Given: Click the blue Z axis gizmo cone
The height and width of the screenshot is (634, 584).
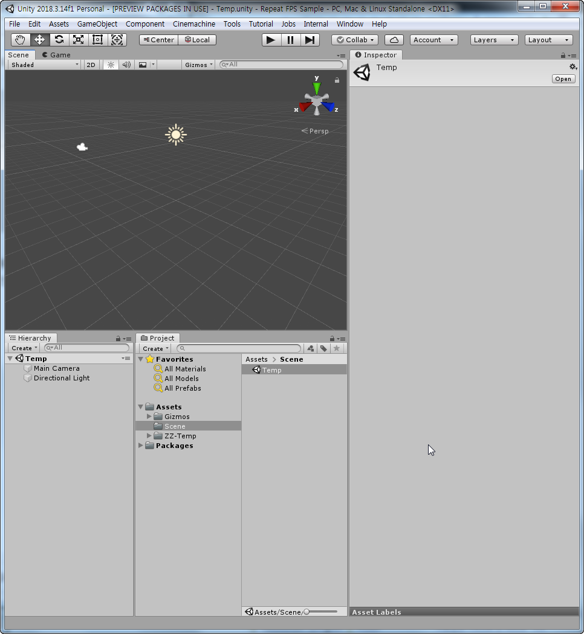Looking at the screenshot, I should coord(328,107).
